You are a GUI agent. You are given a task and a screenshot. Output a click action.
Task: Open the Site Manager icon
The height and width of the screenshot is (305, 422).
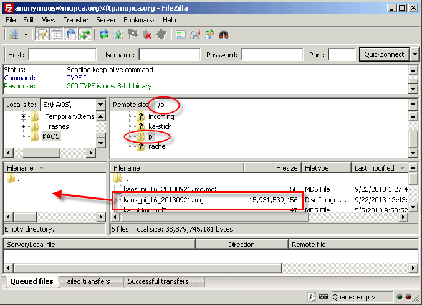(14, 35)
